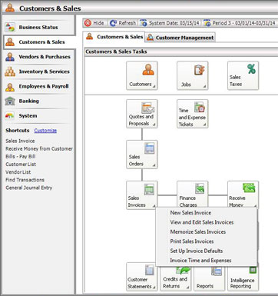Screen dimensions: 278x296
Task: Click the Hide toolbar button
Action: pyautogui.click(x=94, y=23)
